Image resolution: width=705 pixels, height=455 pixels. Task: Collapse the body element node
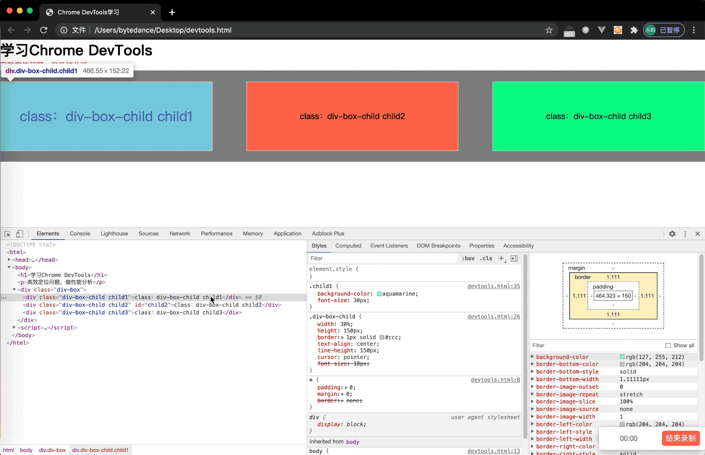9,267
